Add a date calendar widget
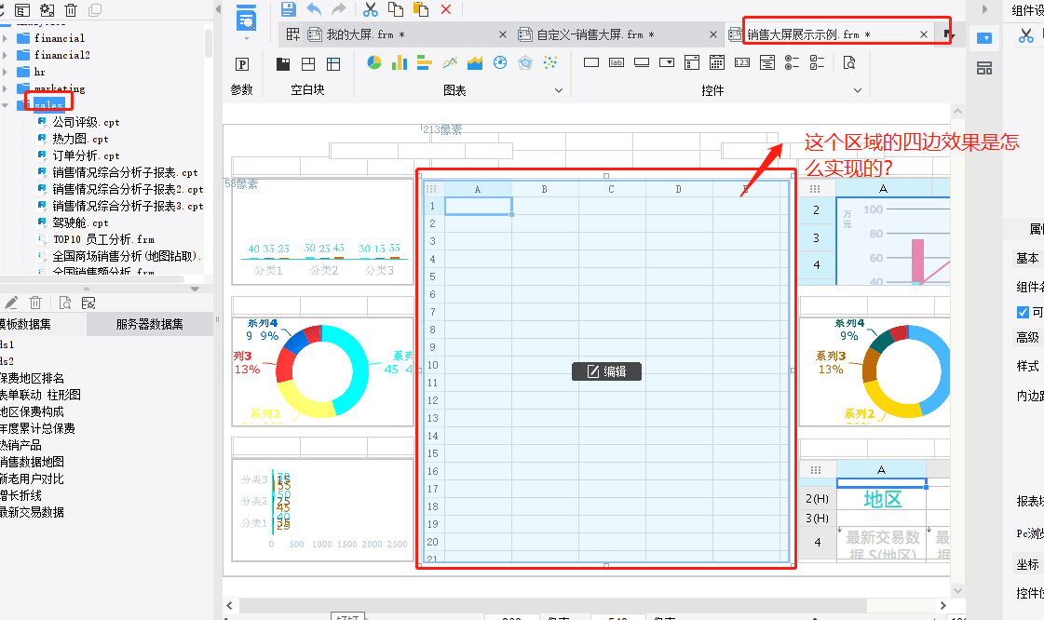Screen dimensions: 1044x620 717,62
